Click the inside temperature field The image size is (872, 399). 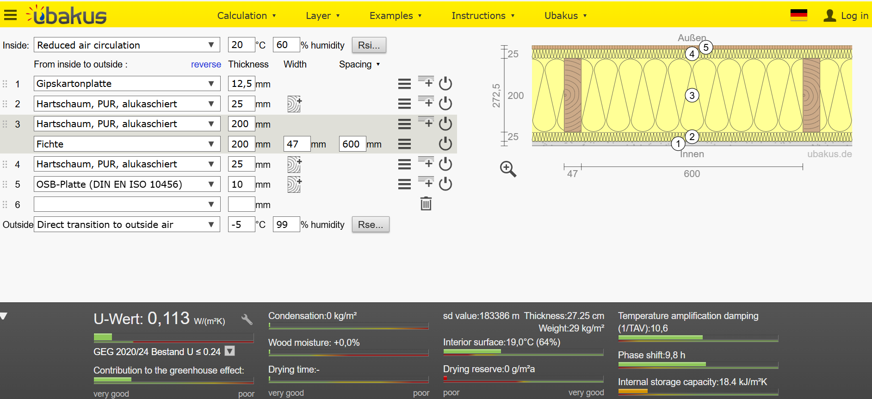pos(241,45)
